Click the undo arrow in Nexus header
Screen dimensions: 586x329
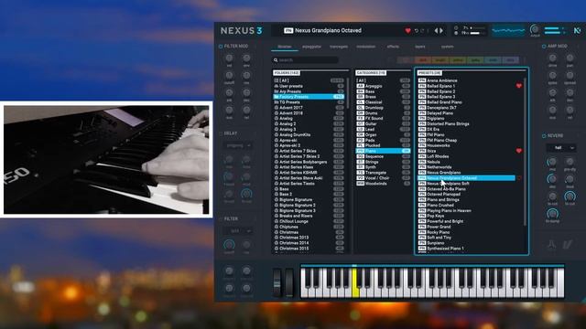tap(417, 30)
